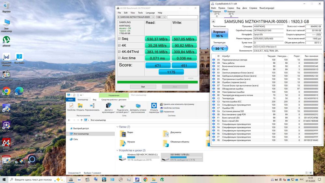The image size is (325, 183).
Task: Open Map network drive dropdown in ribbon
Action: point(123,108)
